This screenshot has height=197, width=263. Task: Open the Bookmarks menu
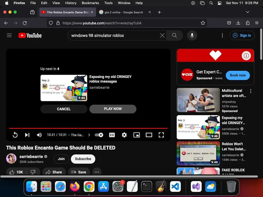click(90, 3)
